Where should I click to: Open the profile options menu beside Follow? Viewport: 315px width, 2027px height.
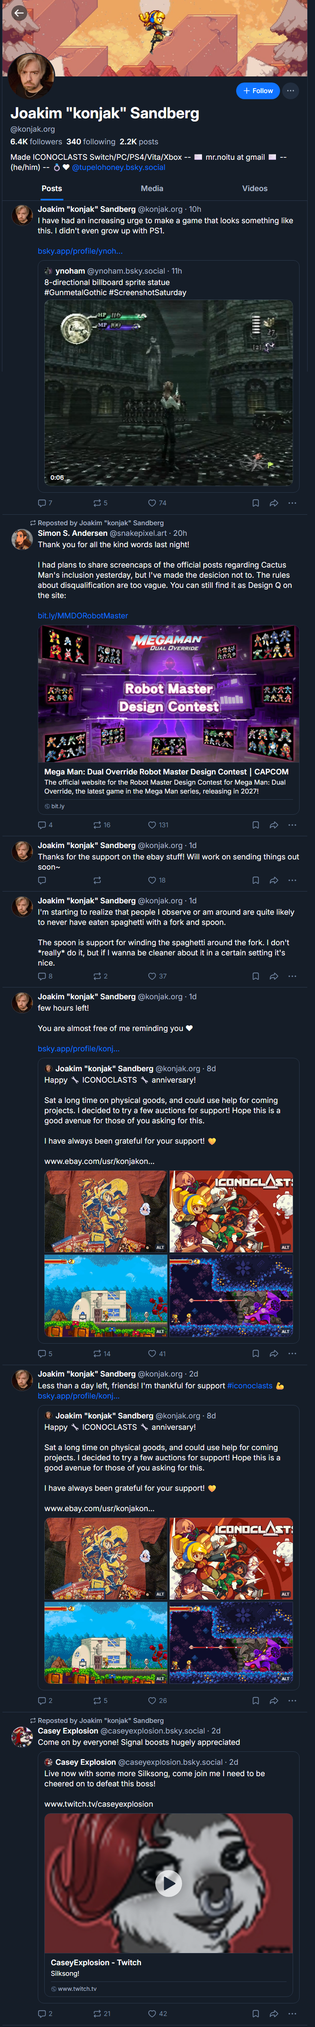click(291, 91)
